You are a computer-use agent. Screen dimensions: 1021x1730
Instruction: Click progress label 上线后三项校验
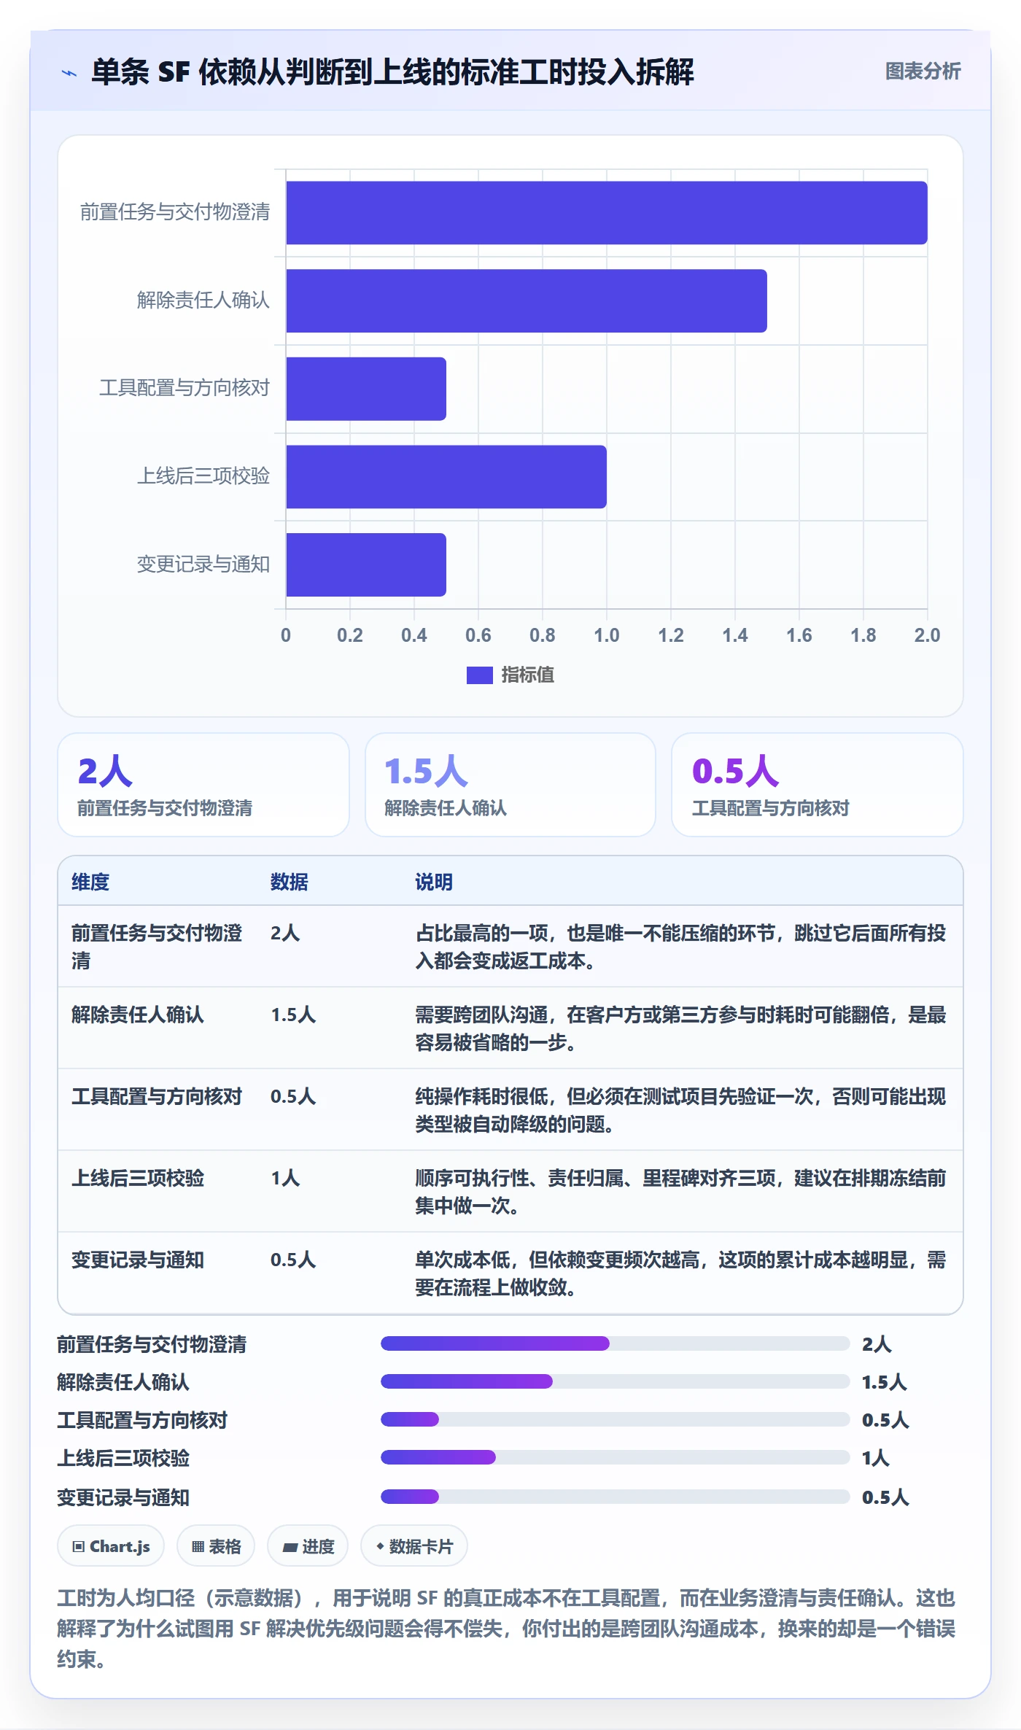[123, 1458]
